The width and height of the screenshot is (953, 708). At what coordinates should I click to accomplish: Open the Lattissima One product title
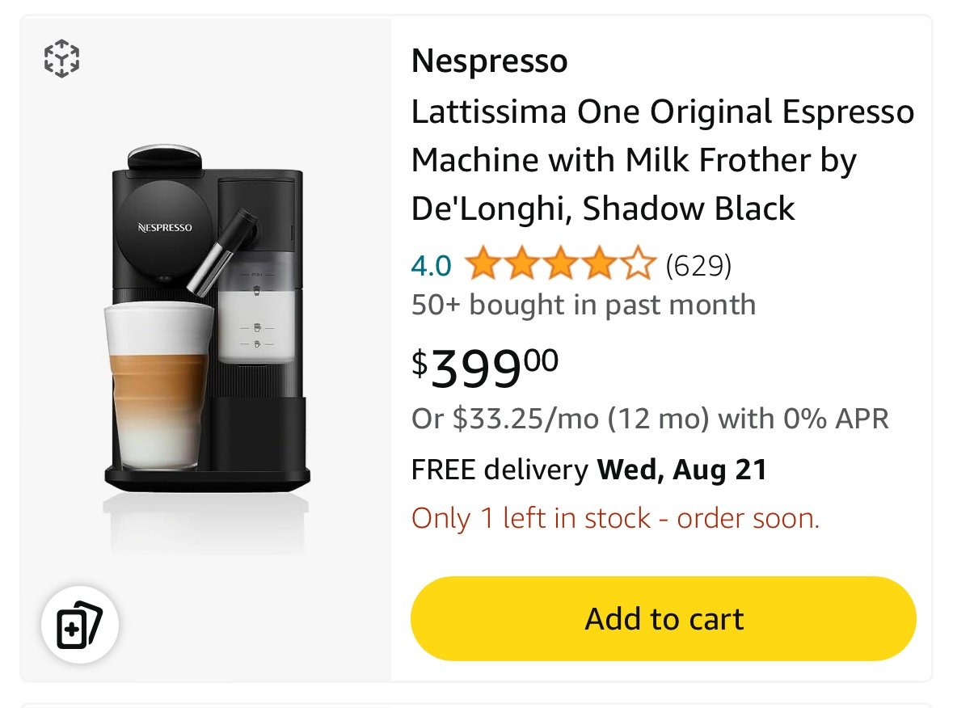[663, 160]
